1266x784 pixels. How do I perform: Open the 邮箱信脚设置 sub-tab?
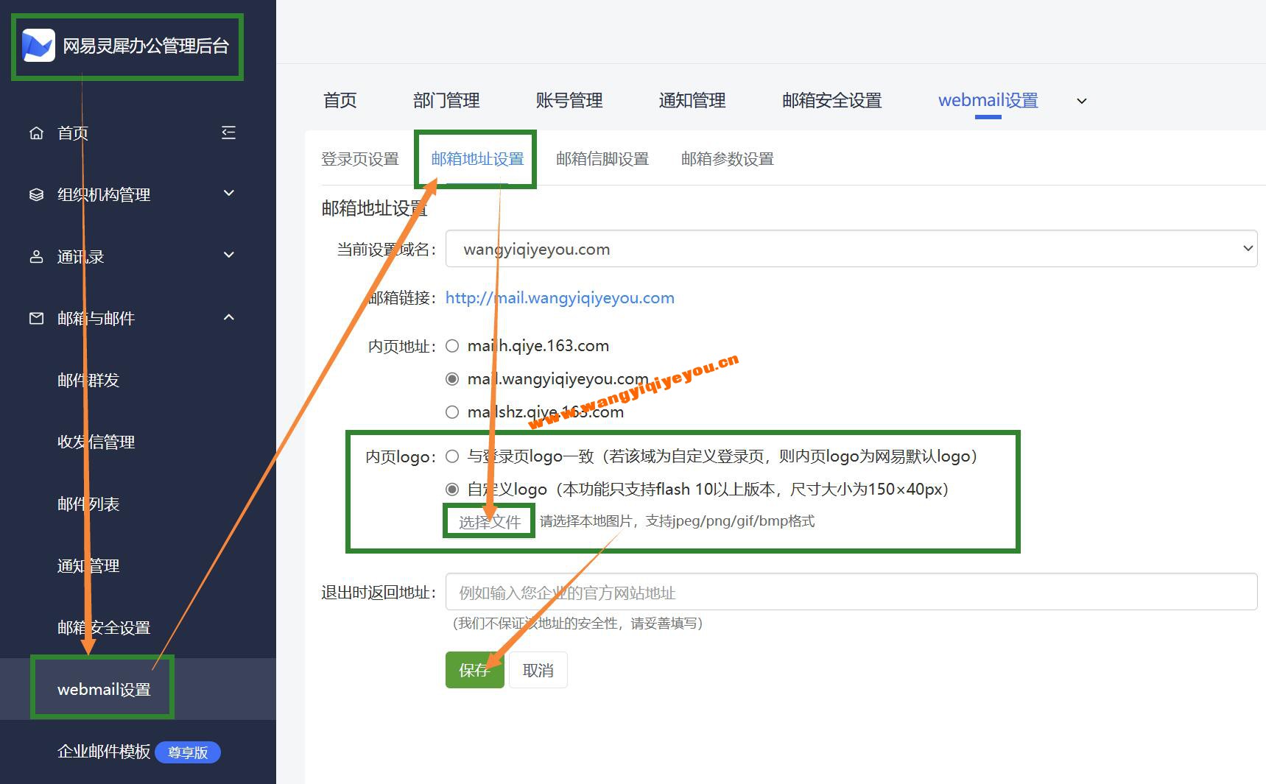pos(602,159)
